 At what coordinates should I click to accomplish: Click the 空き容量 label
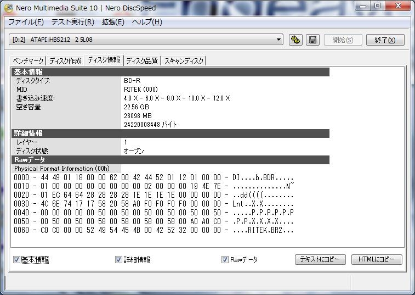(29, 107)
